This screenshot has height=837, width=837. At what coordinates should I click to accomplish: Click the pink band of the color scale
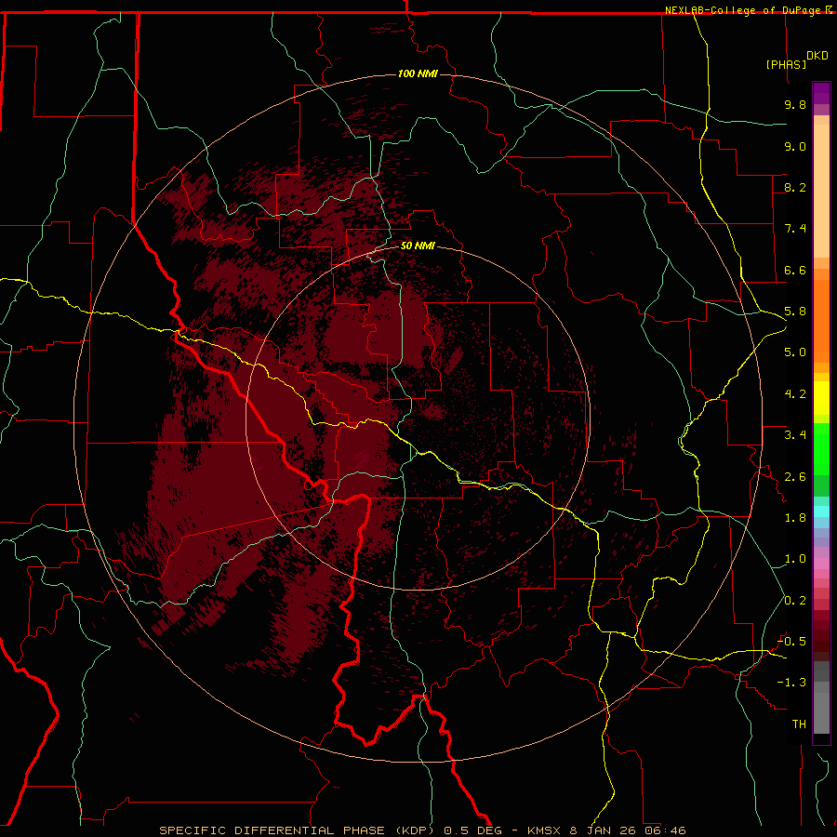tap(821, 564)
